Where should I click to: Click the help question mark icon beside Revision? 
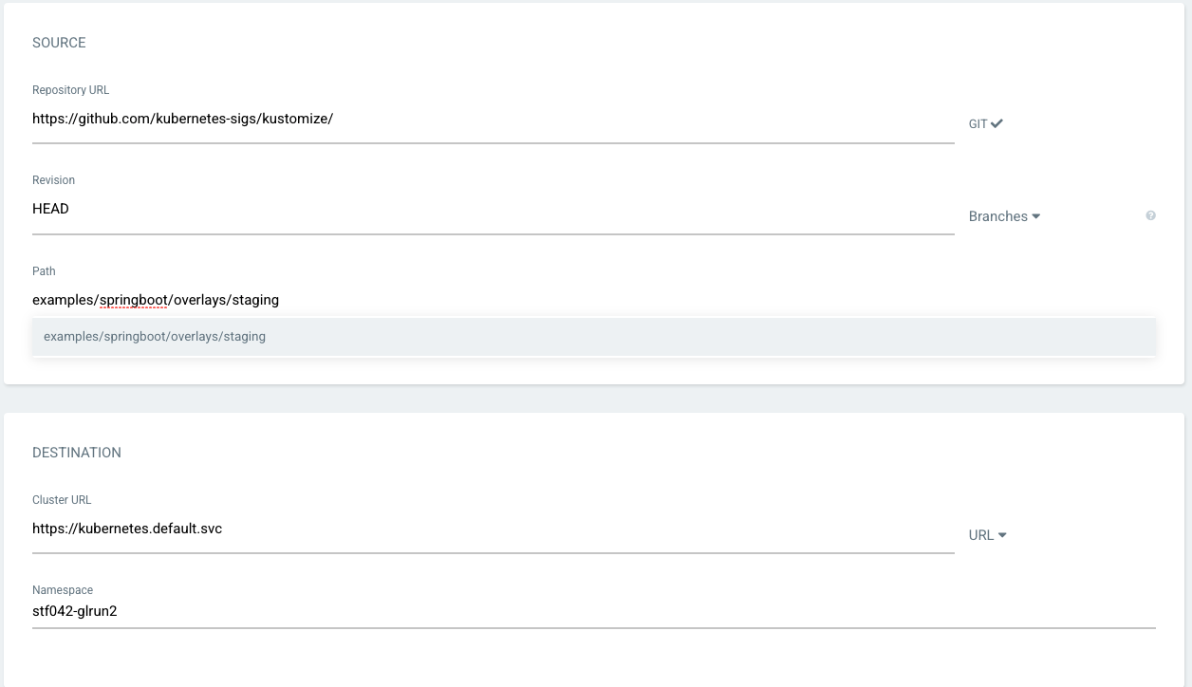click(x=1150, y=216)
